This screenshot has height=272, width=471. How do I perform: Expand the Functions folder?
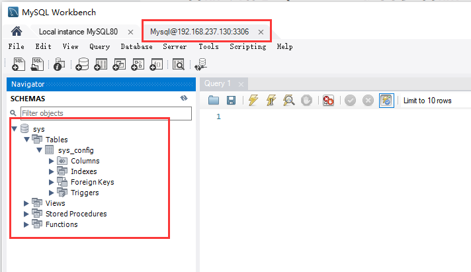point(26,224)
